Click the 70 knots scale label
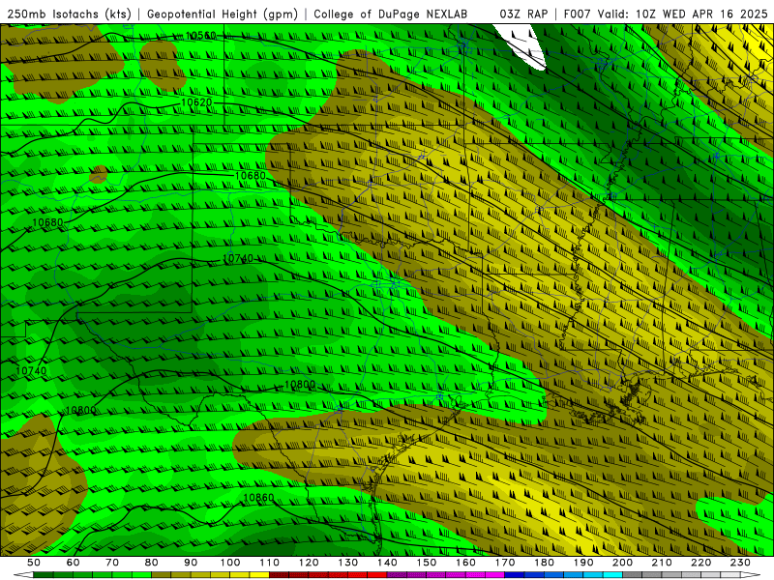 click(x=112, y=563)
